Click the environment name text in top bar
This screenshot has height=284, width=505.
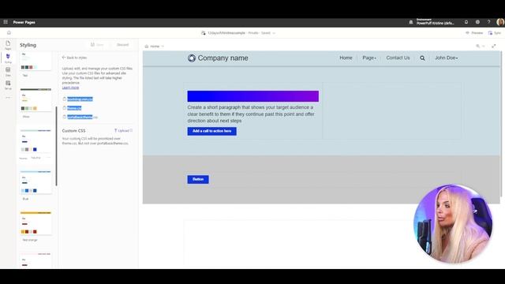[435, 22]
